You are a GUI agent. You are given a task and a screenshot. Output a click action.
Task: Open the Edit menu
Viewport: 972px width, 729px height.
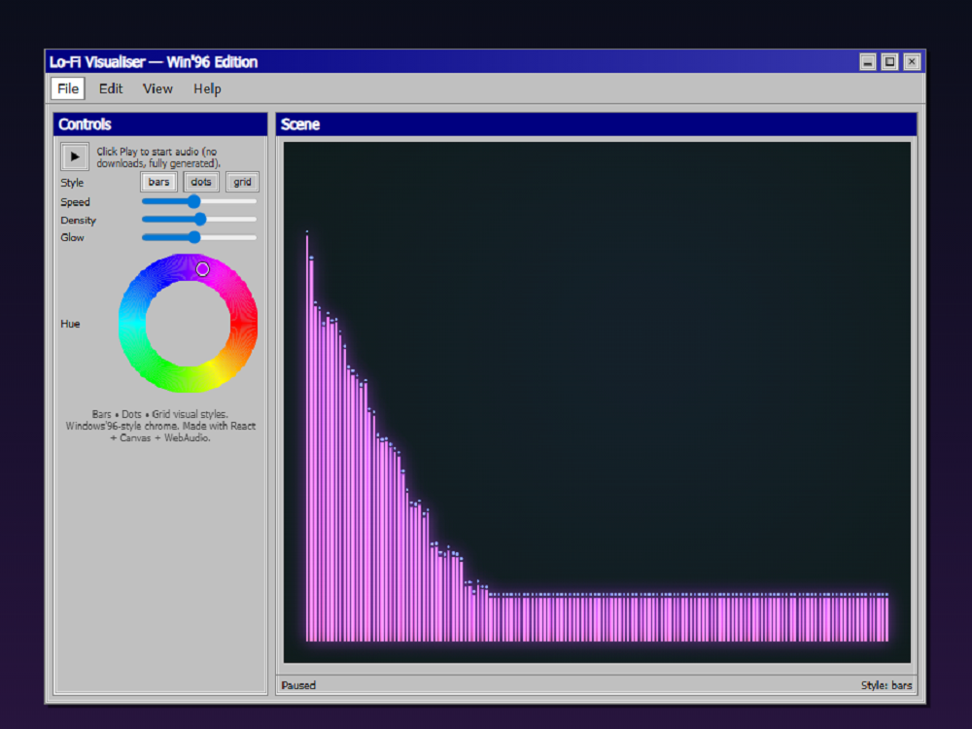click(x=111, y=88)
